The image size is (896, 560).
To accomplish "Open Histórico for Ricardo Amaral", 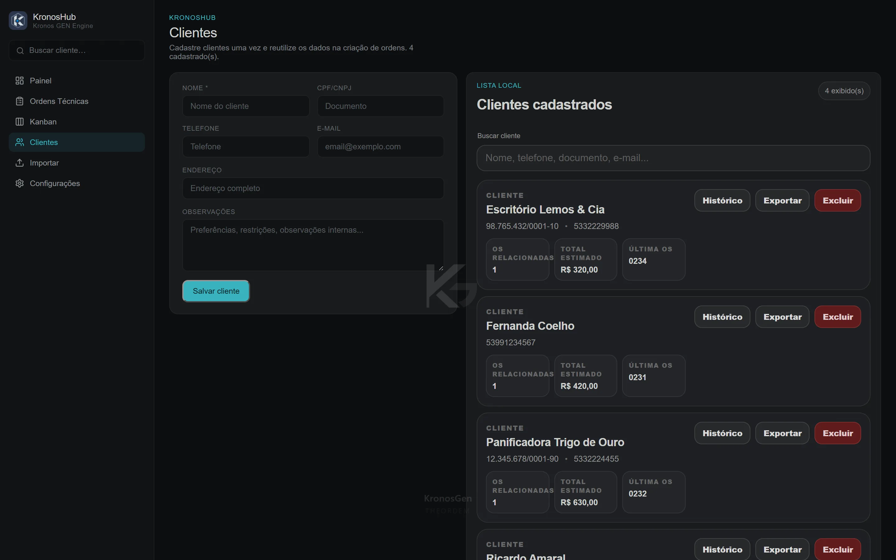I will [722, 549].
